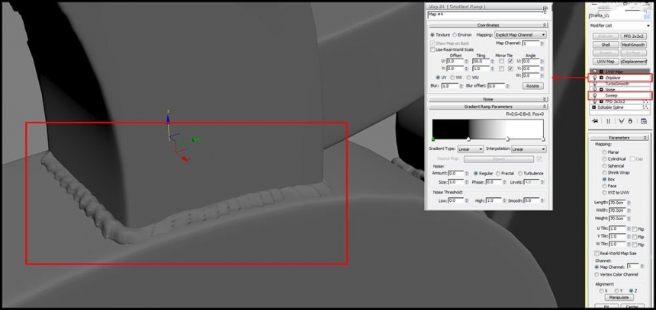The height and width of the screenshot is (310, 656).
Task: Collapse the Coordinates rollout
Action: click(x=488, y=25)
